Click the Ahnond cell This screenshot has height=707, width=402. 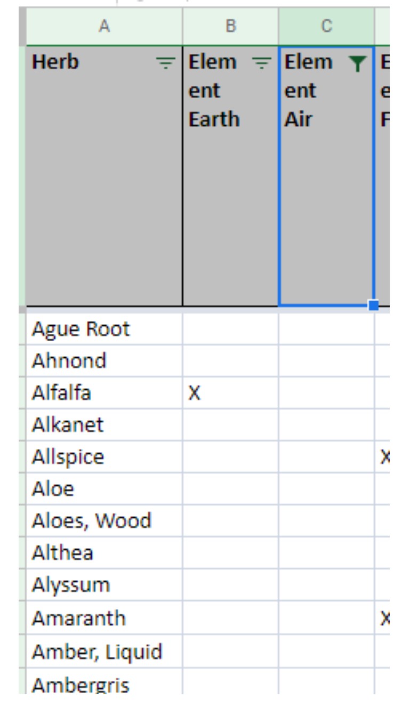pyautogui.click(x=104, y=361)
